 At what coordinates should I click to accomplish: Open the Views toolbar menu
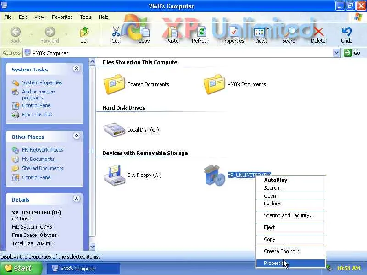click(261, 35)
